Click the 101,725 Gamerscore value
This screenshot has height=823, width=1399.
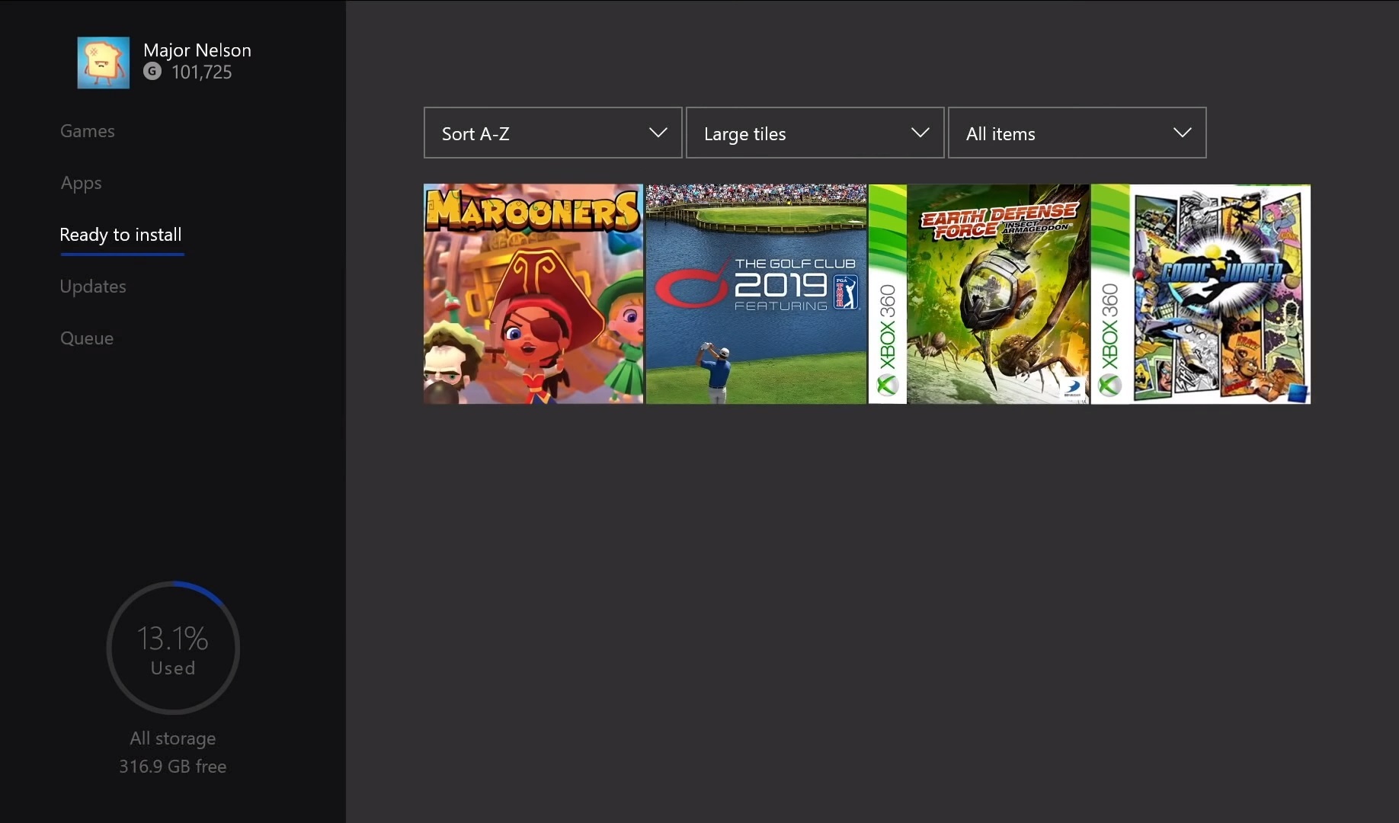202,72
